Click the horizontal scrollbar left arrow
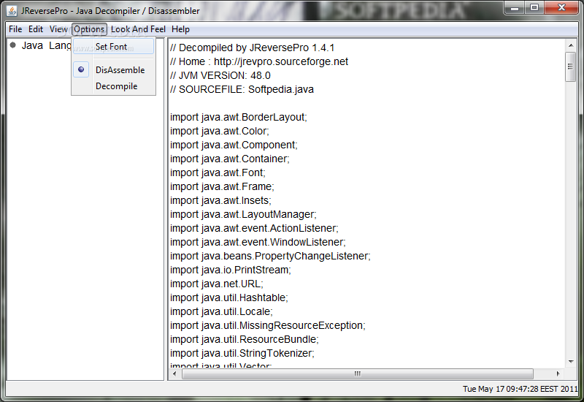584x402 pixels. tap(175, 373)
